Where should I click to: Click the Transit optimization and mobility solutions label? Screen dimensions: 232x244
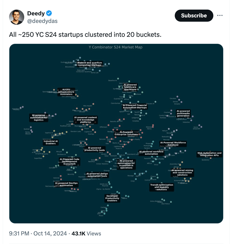click(162, 187)
